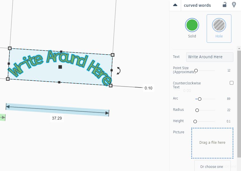Screen dimensions: 241x171
Task: Click the top-left corner resize handle
Action: 10,48
